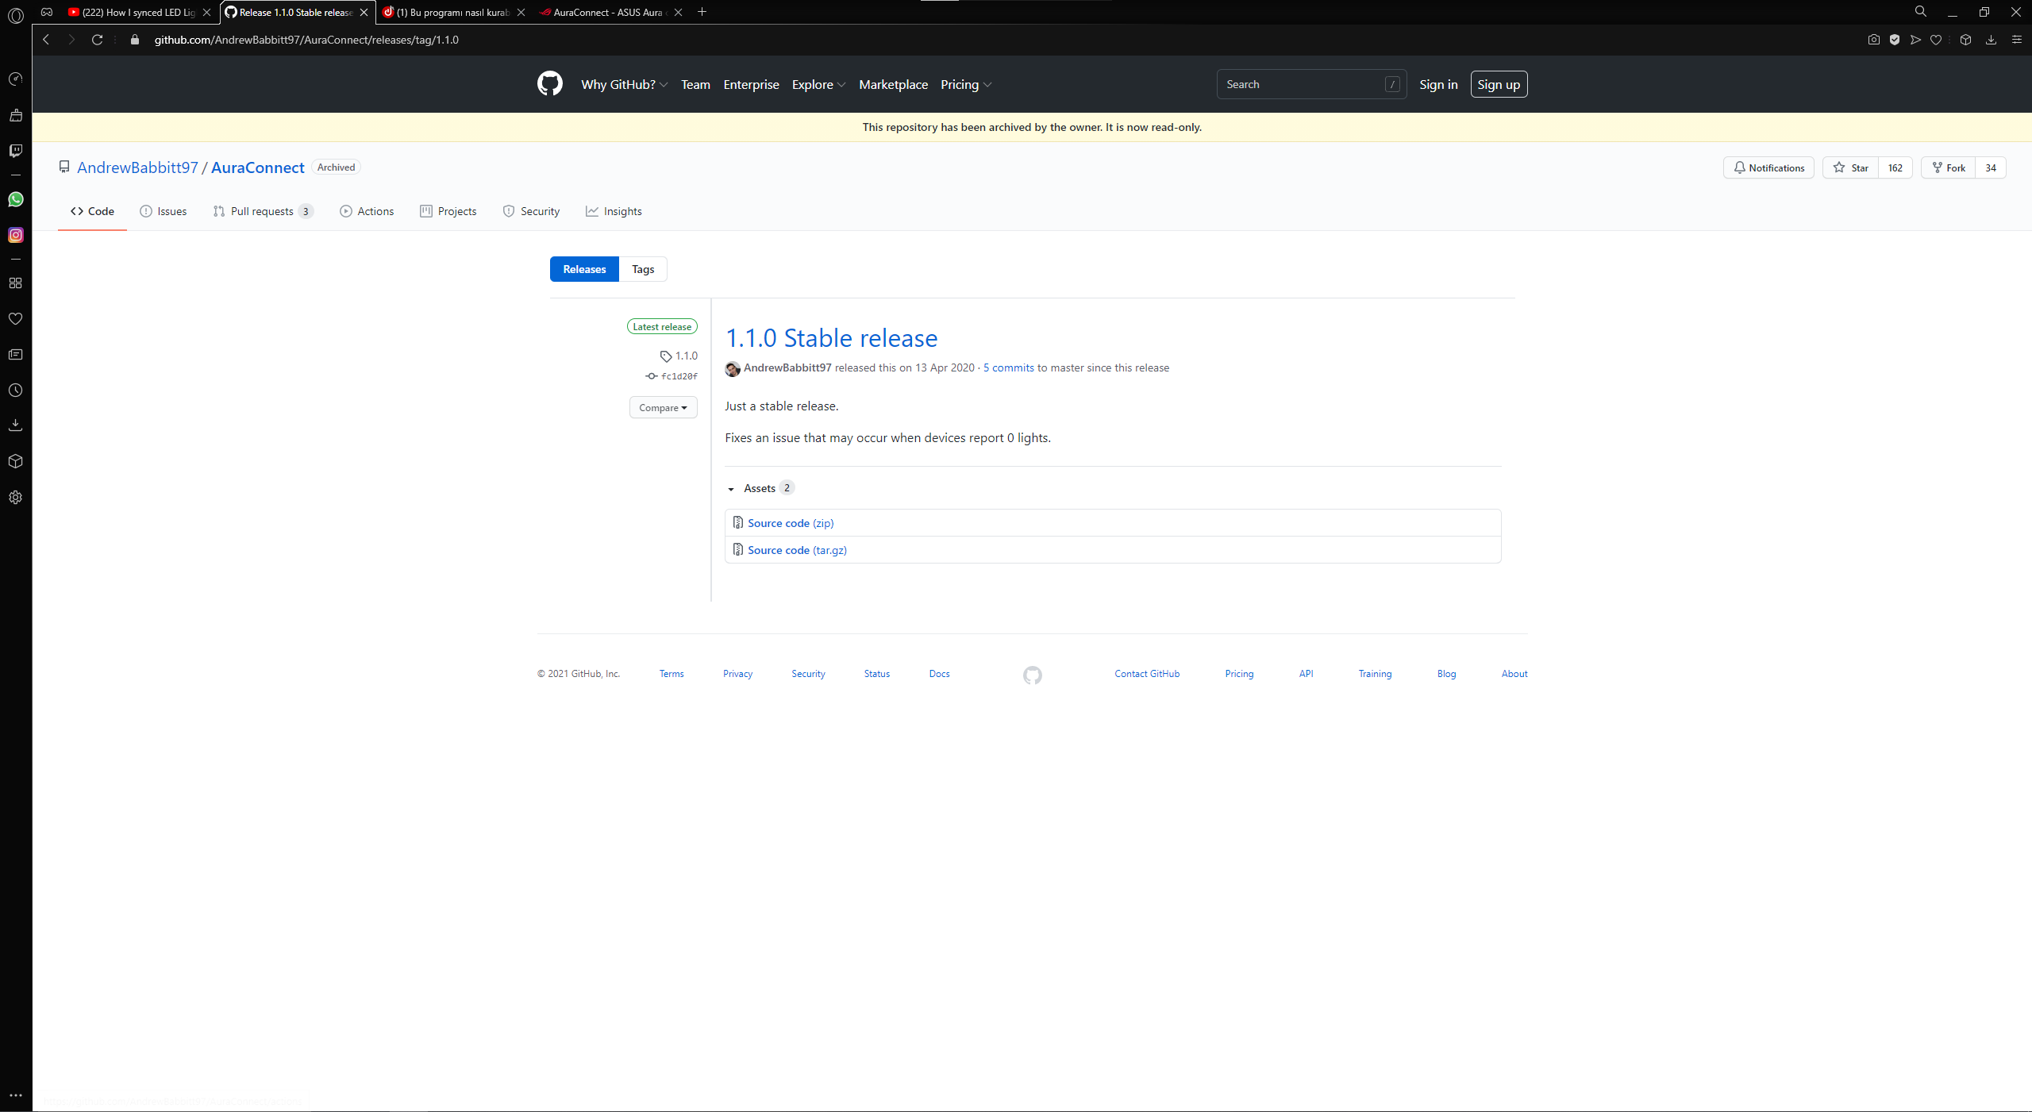
Task: Download Source code (tar.gz)
Action: [797, 550]
